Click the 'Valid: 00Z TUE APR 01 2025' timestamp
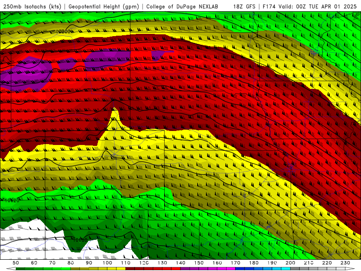The image size is (361, 271). coord(318,6)
